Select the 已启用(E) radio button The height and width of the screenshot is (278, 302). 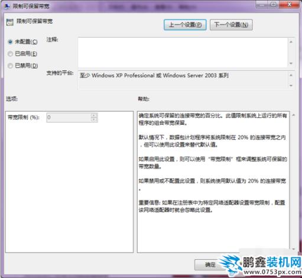tap(10, 54)
